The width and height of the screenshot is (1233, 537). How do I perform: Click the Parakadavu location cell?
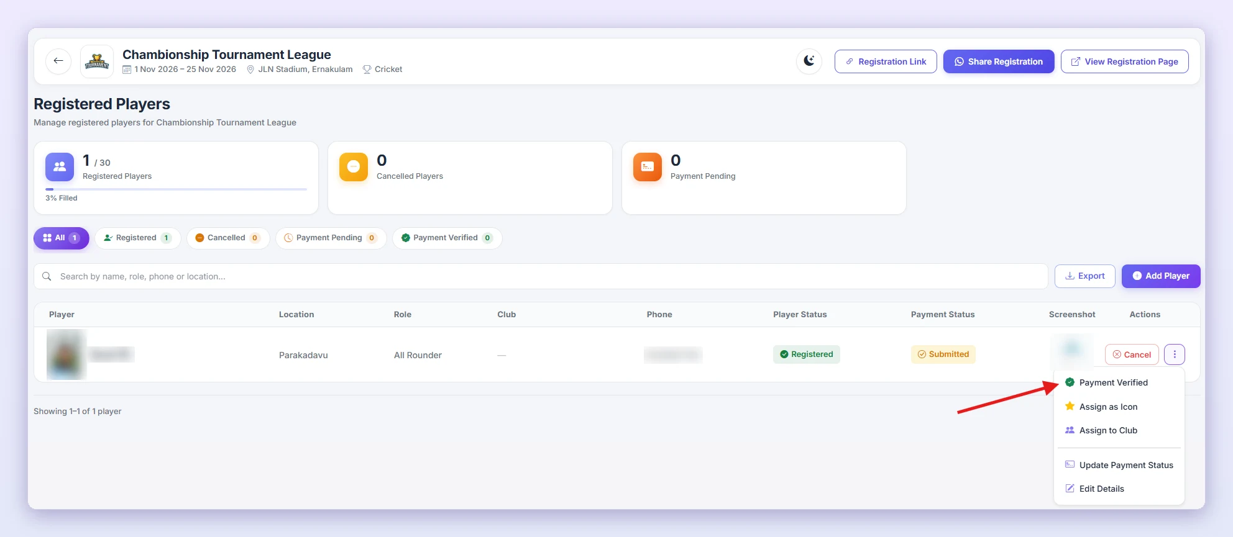click(303, 355)
